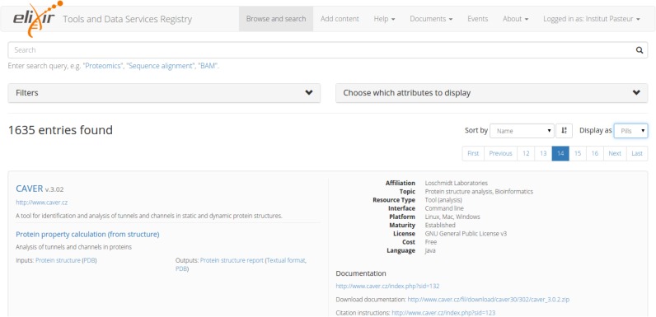Click Tools and Data Services Registry title
The image size is (656, 317).
tap(127, 19)
